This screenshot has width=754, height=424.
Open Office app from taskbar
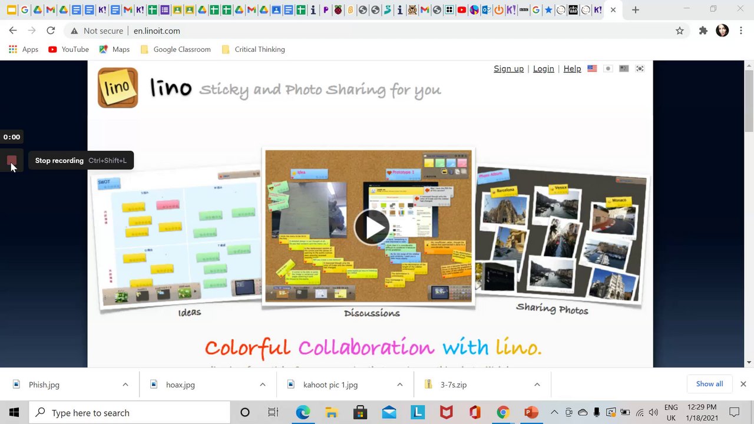click(475, 413)
